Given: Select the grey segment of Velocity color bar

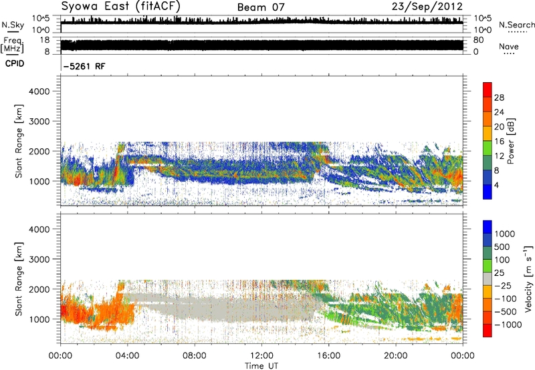Looking at the screenshot, I should (488, 279).
